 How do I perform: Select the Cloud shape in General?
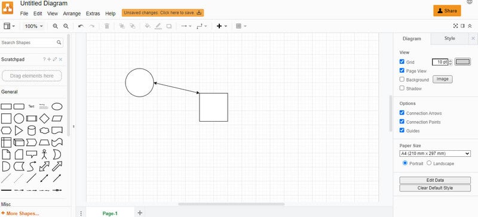click(x=44, y=131)
